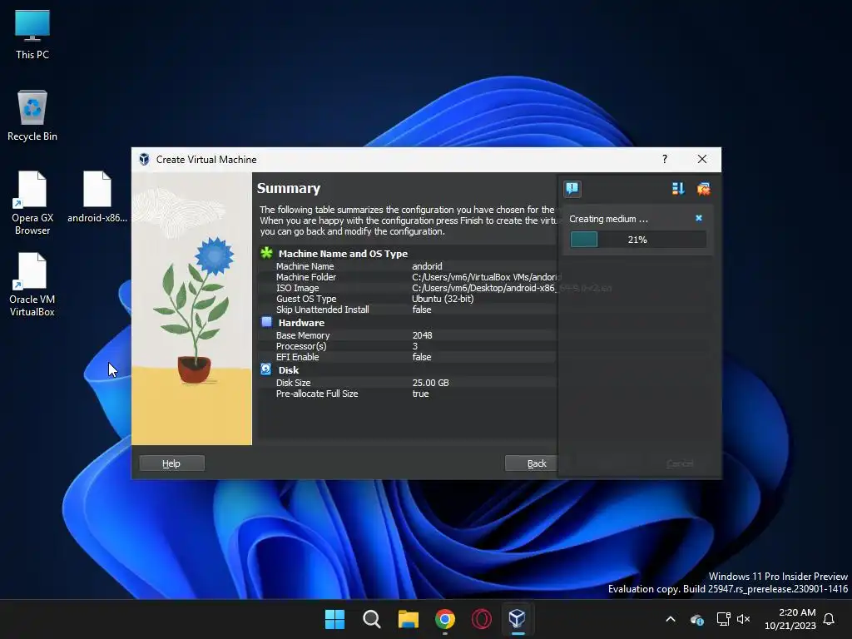Click the Summary heading
Viewport: 852px width, 639px height.
pyautogui.click(x=289, y=188)
